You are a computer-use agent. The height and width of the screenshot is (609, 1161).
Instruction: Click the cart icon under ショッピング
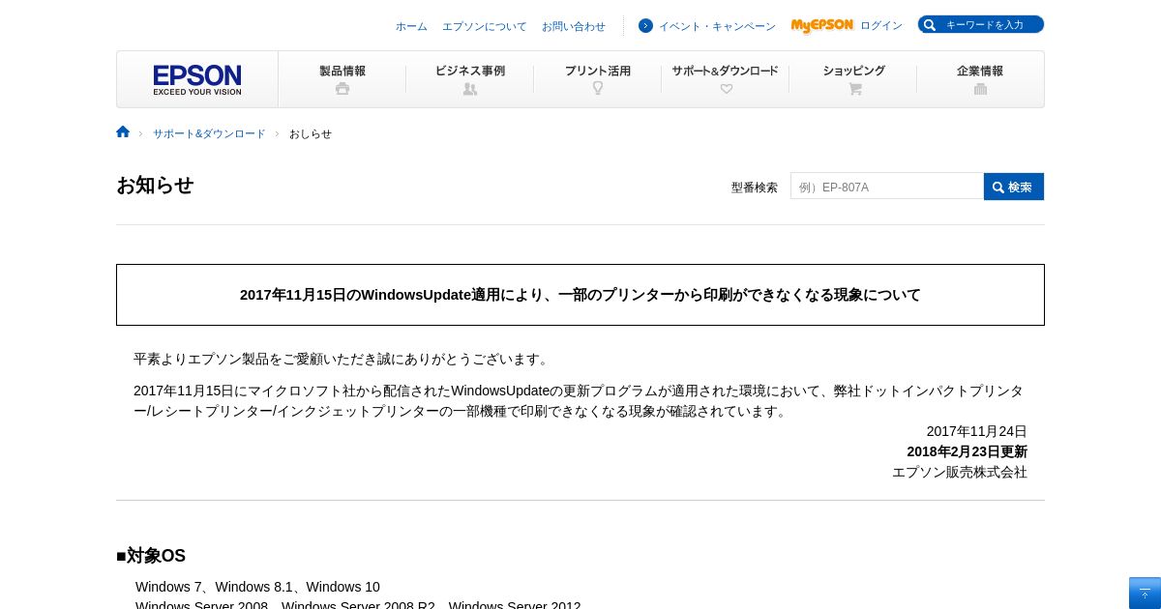click(854, 89)
